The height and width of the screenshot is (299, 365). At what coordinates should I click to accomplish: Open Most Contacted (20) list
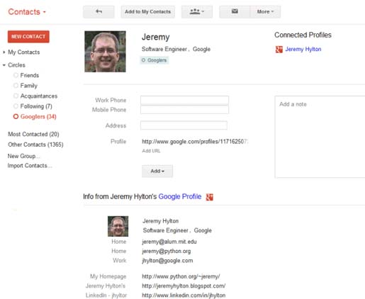(x=33, y=134)
